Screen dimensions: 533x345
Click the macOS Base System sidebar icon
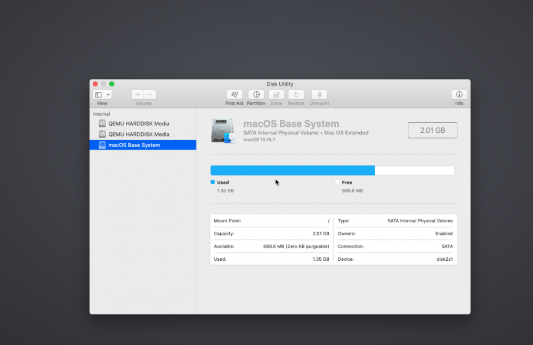[102, 145]
